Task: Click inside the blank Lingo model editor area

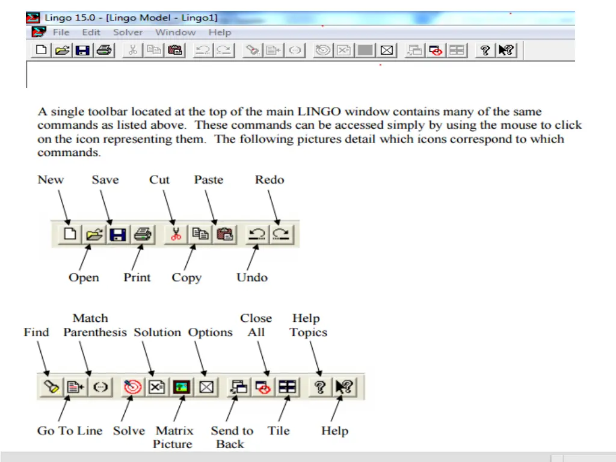Action: click(x=301, y=75)
